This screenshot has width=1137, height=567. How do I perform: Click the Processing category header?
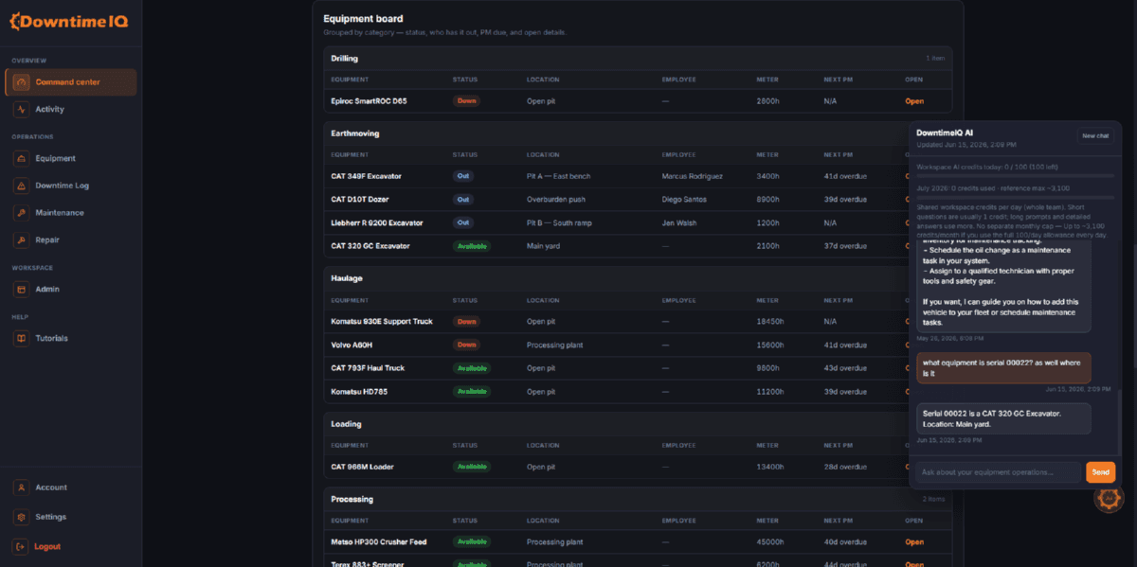click(352, 499)
